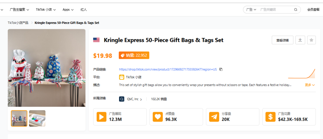Click the 广告展现 play icon
Viewport: 323px width, 139px height.
coord(101,117)
